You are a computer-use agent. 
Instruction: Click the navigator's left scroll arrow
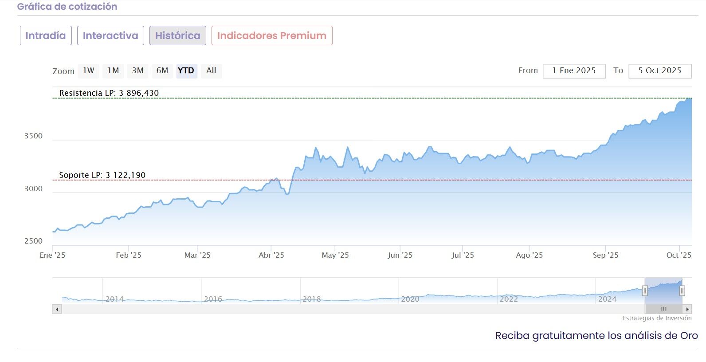coord(57,309)
